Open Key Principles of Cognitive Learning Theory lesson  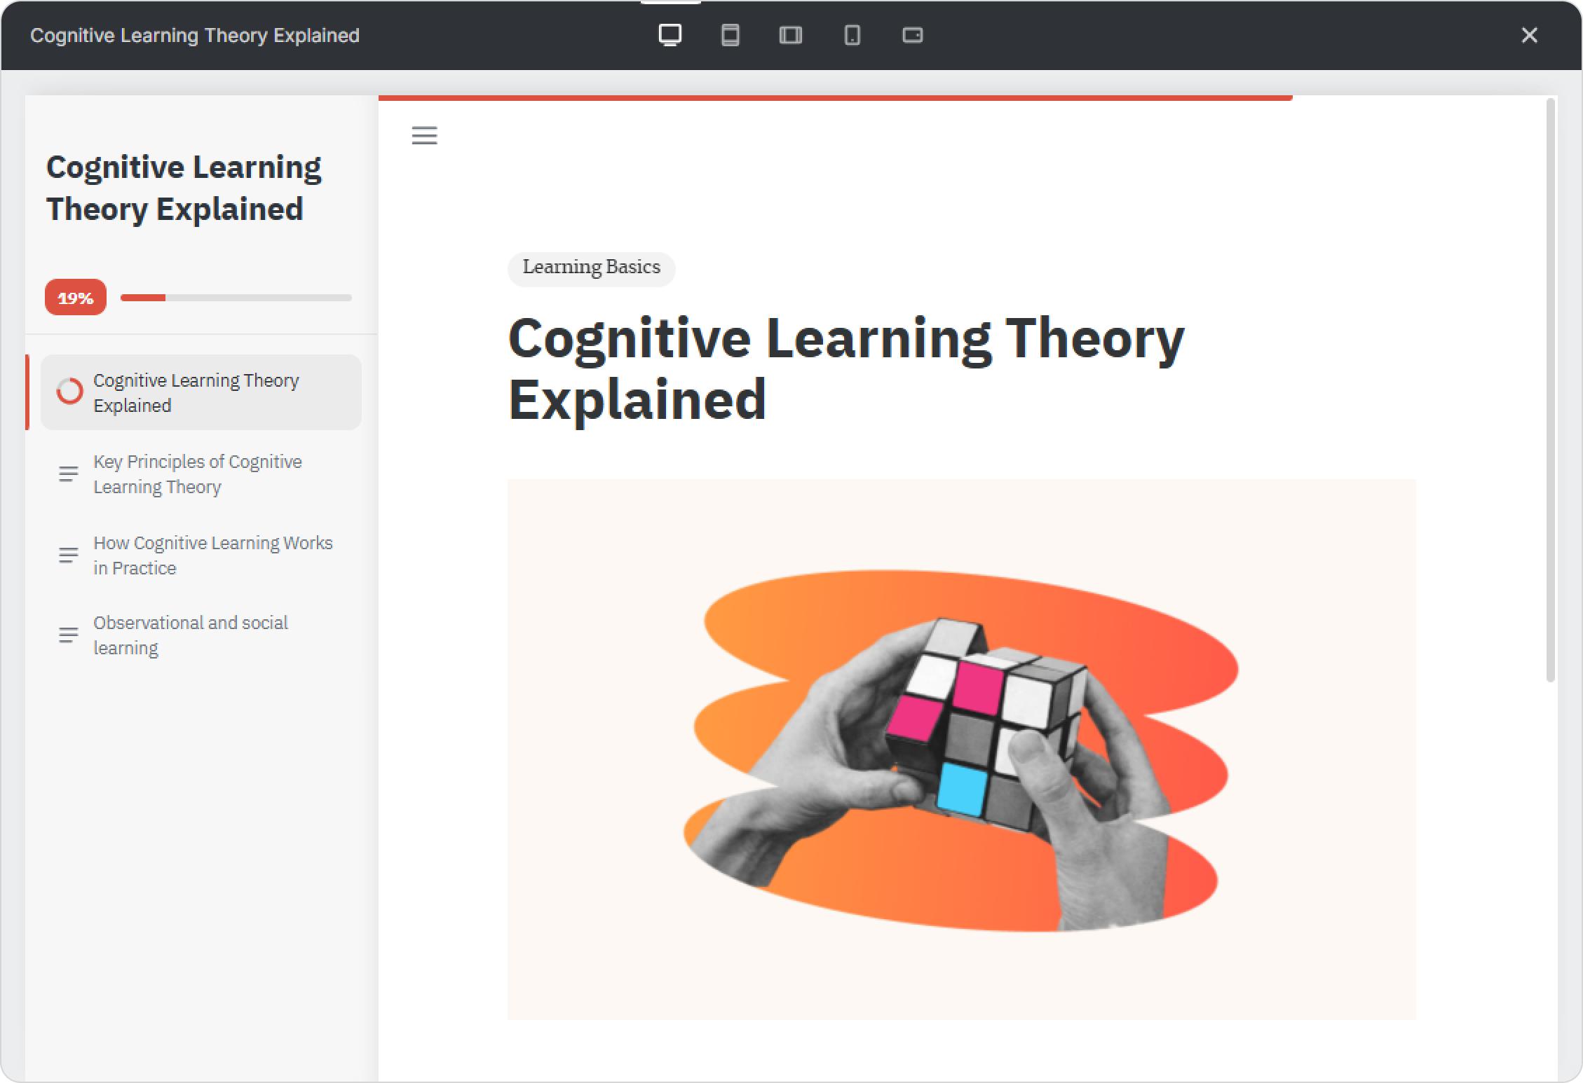click(197, 474)
